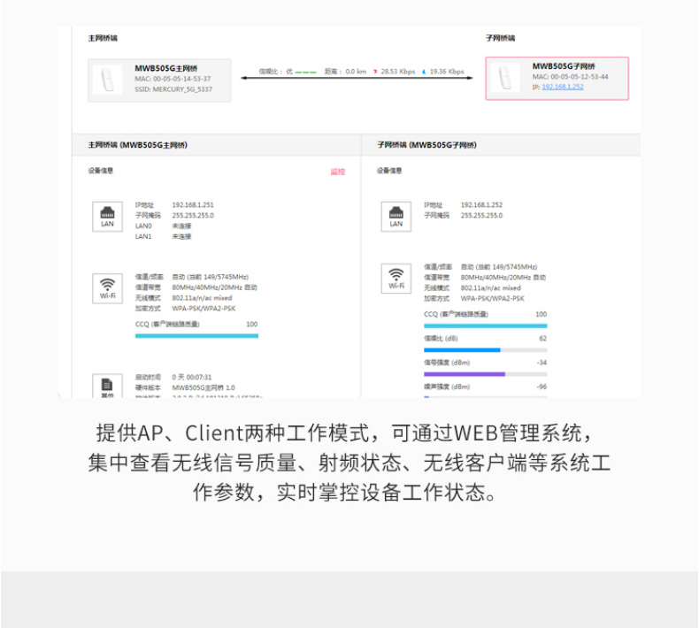Click the link arrow line between bridges
Viewport: 699px width, 628px height.
[x=357, y=78]
